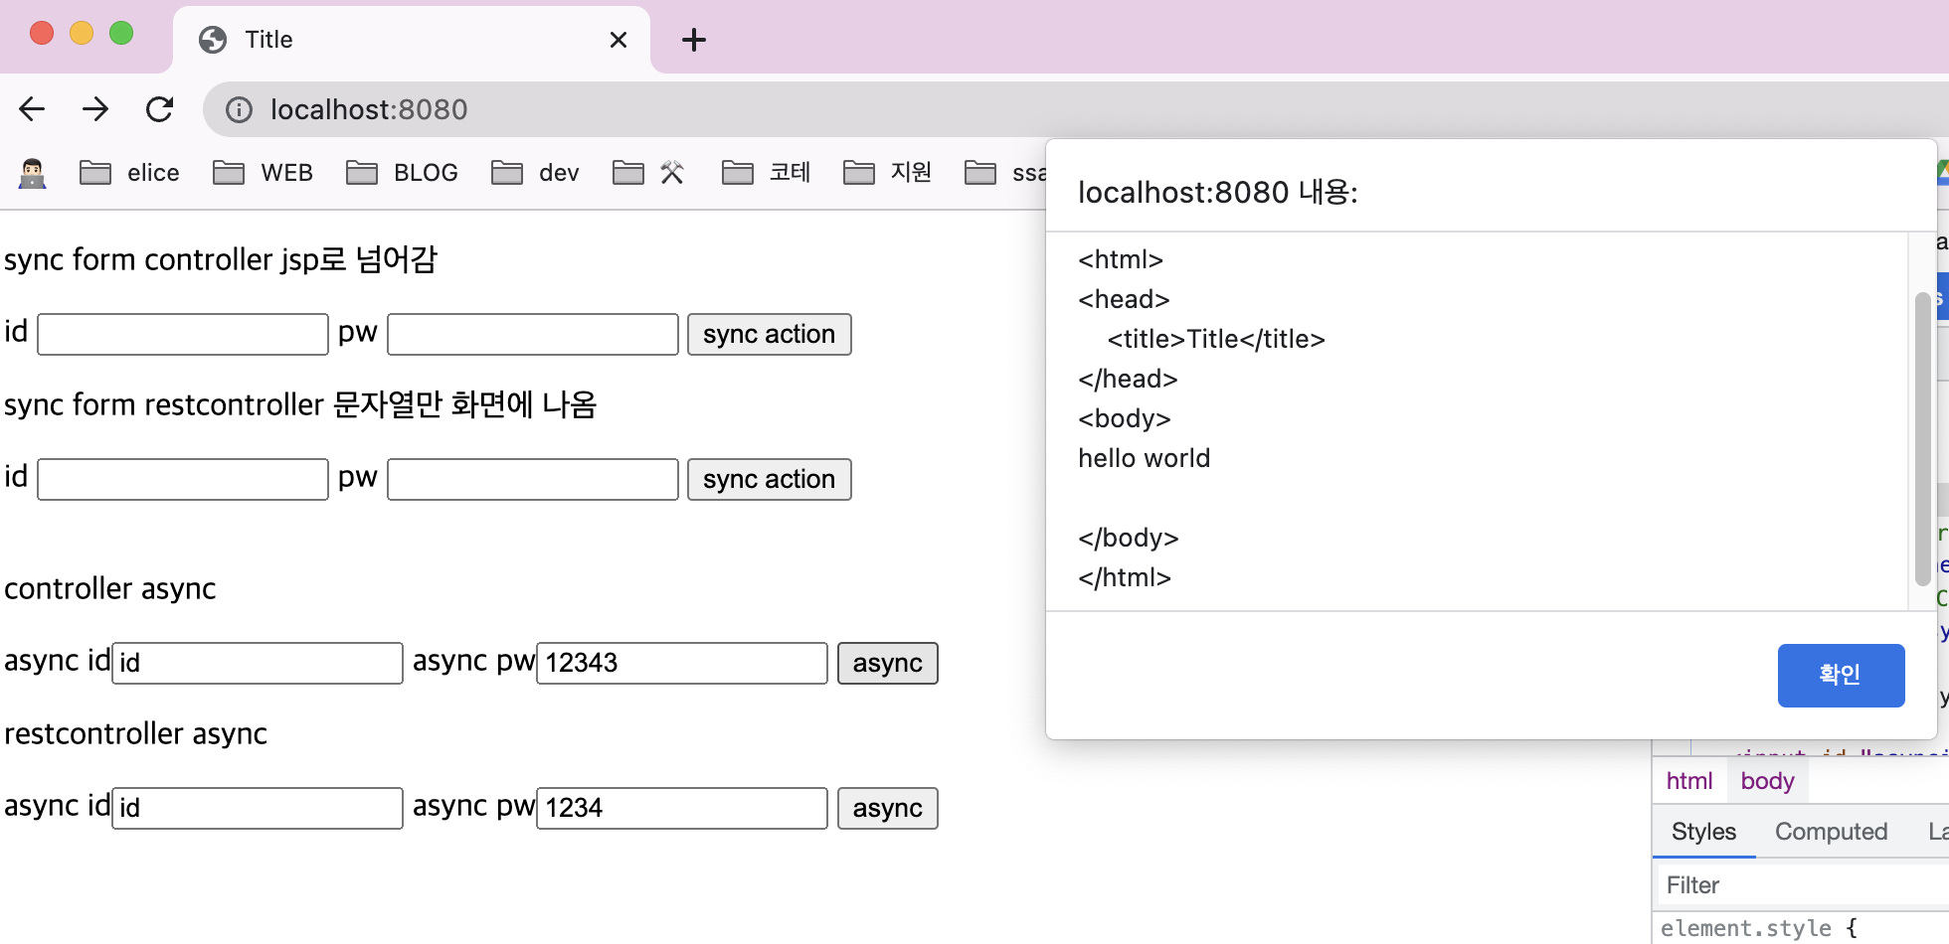Open the dev bookmark folder
The height and width of the screenshot is (944, 1949).
536,173
